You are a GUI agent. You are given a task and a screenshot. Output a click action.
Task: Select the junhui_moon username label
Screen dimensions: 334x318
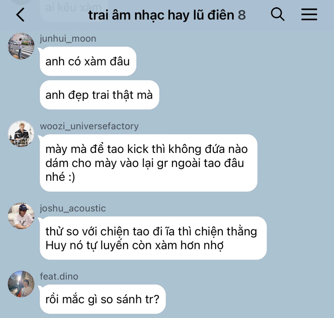68,38
